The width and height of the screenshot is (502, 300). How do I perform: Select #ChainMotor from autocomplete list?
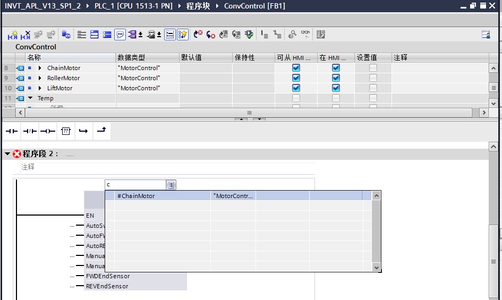pyautogui.click(x=239, y=195)
